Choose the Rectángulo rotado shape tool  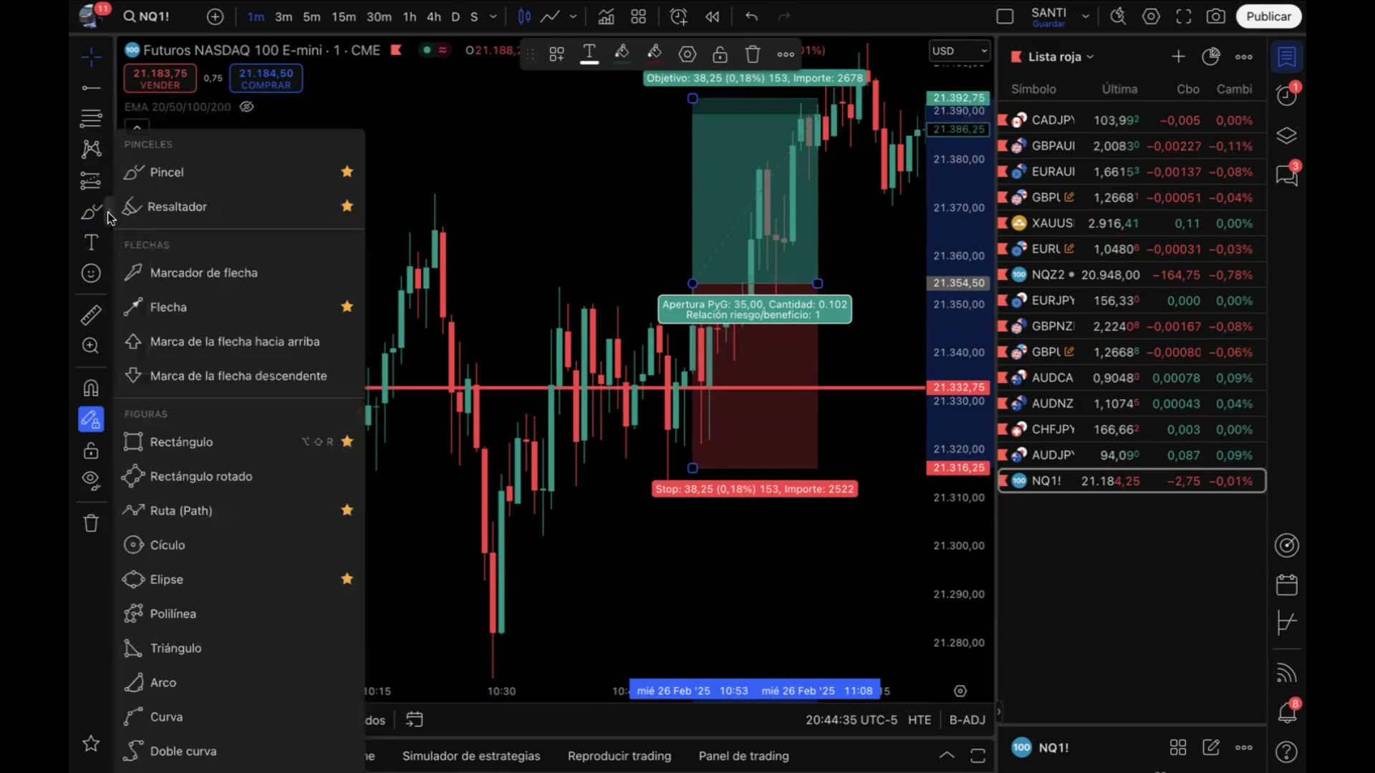[x=201, y=477]
